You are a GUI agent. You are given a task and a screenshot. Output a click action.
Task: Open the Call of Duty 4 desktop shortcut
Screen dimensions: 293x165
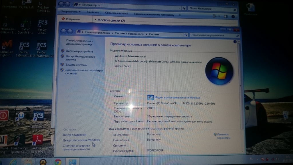25,24
